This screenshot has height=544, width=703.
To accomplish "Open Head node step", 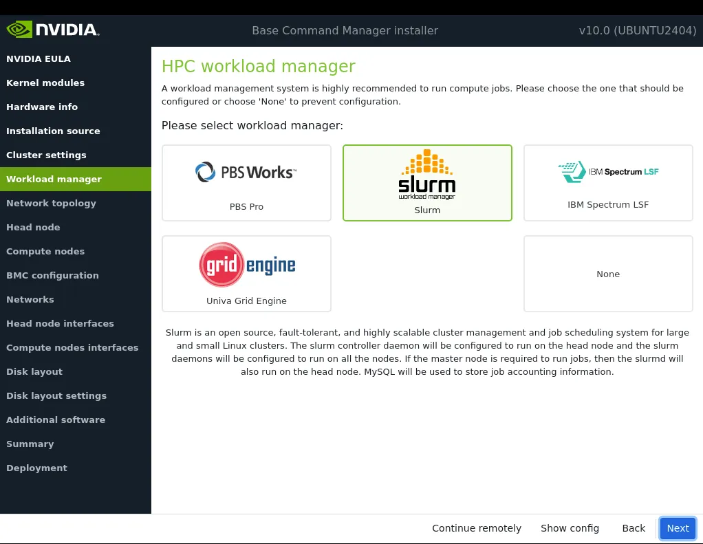I will click(x=76, y=227).
